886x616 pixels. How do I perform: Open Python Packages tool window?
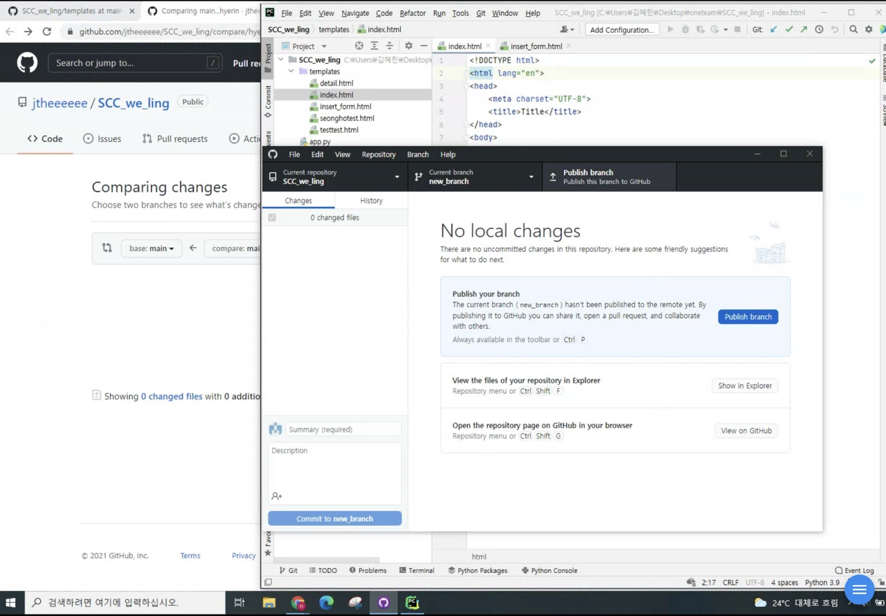(x=478, y=571)
